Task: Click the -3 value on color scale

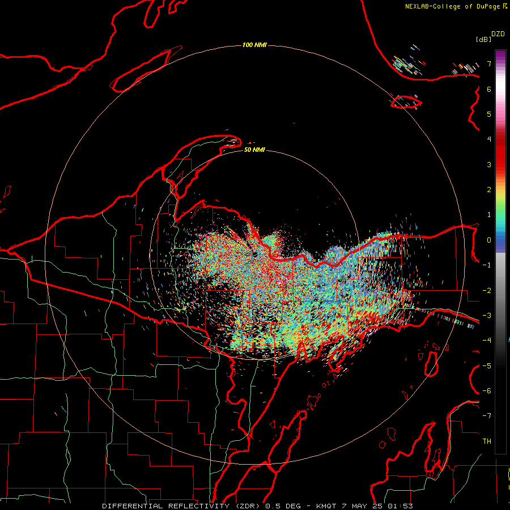Action: click(x=487, y=316)
